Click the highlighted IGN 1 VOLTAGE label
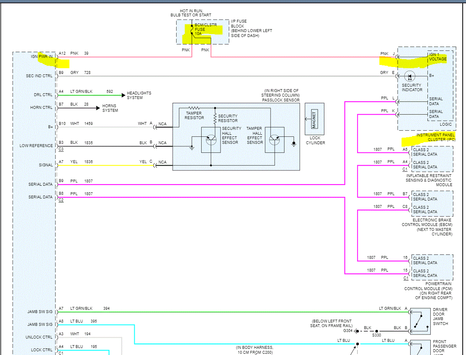466x355 pixels. (x=437, y=57)
